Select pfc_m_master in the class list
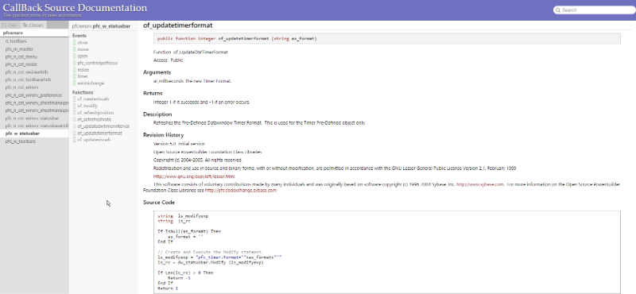This screenshot has width=636, height=294. (19, 49)
